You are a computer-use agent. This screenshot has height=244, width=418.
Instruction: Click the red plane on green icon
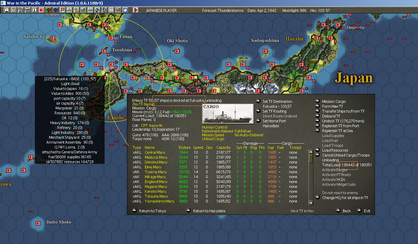[48, 10]
